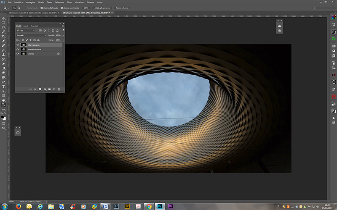Hide the Alta frequenza layer
337x210 pixels.
pos(18,45)
